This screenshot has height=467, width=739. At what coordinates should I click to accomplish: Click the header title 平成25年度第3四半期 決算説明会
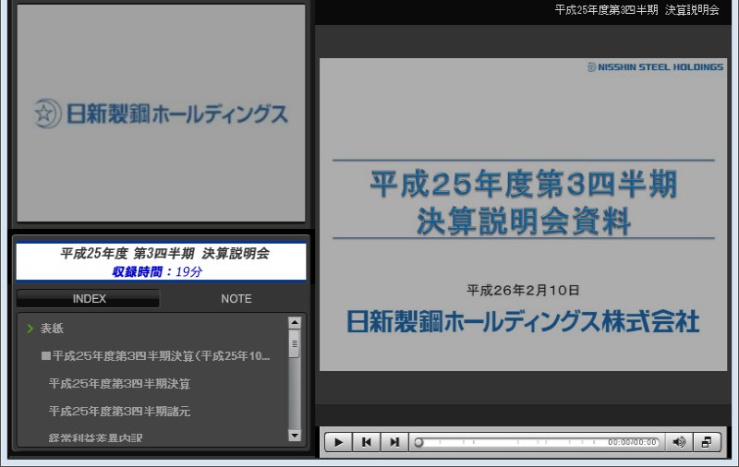pos(636,10)
